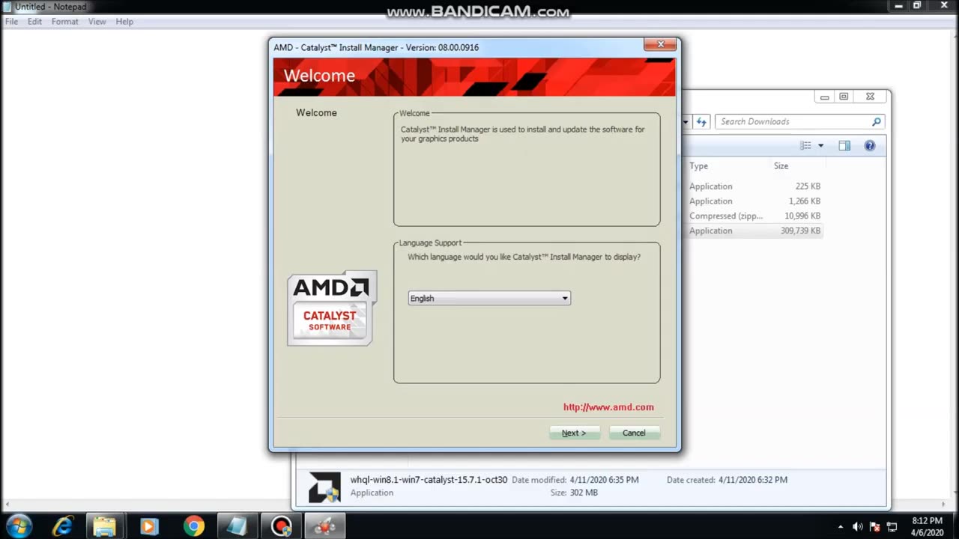
Task: Click Date created 4/11/2020 6:32 PM value
Action: pos(753,480)
